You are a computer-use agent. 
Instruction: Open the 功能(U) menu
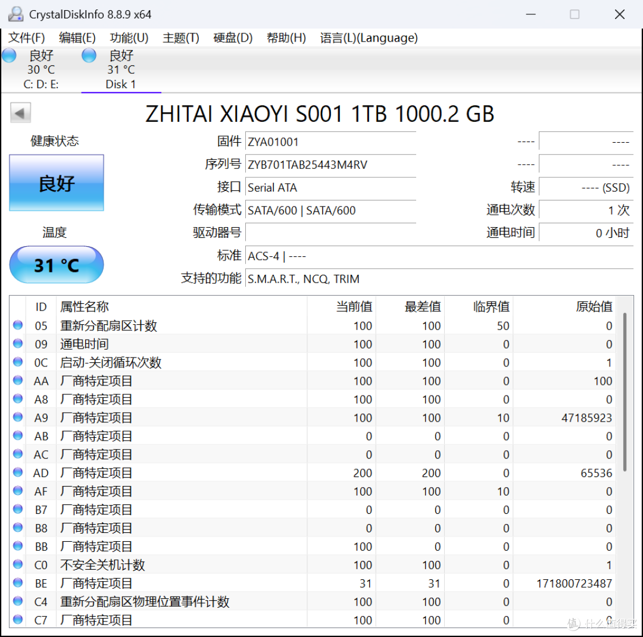(x=129, y=37)
